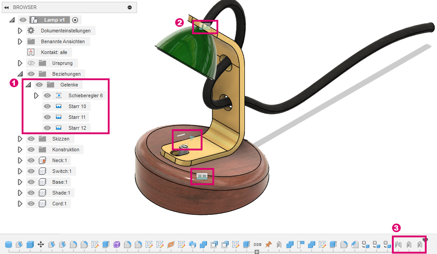
Task: Click the Neck:1 component icon
Action: (42, 160)
